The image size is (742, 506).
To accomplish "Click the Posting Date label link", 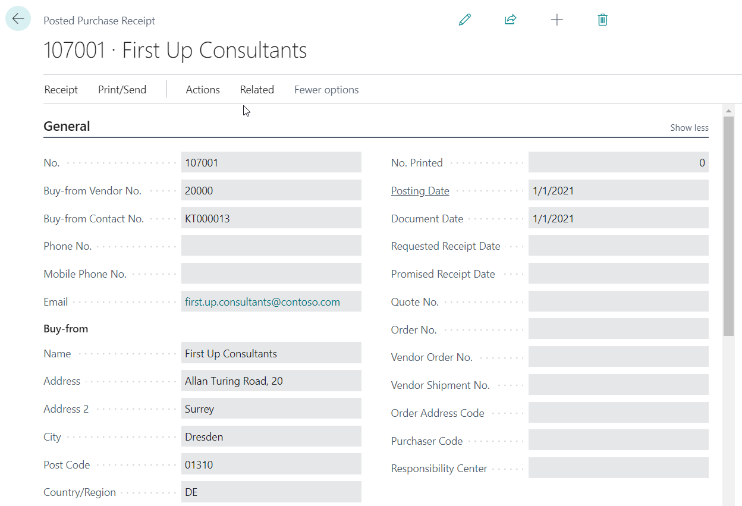I will (x=420, y=191).
